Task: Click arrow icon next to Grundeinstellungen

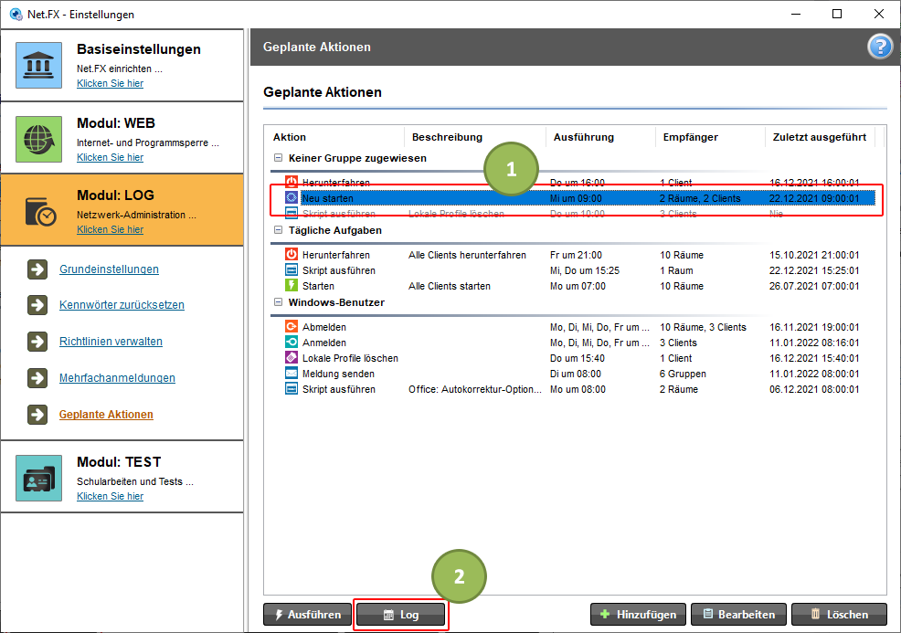Action: point(37,269)
